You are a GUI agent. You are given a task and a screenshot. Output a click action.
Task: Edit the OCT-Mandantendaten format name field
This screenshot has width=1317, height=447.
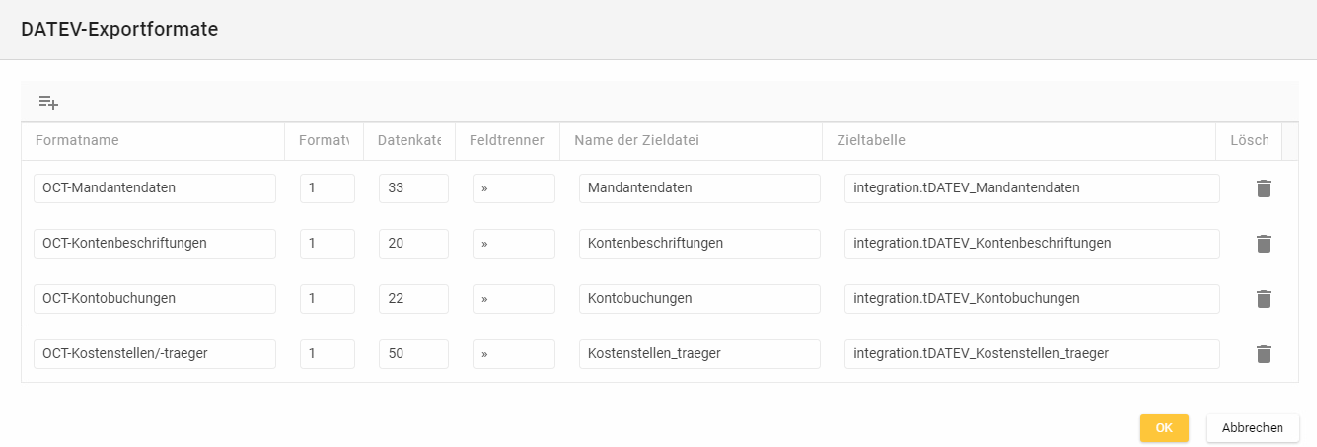(154, 188)
